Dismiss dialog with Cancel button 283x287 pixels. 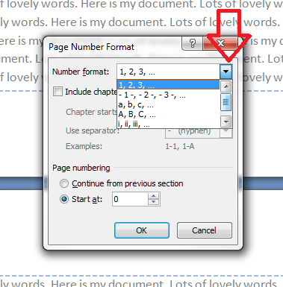point(205,230)
